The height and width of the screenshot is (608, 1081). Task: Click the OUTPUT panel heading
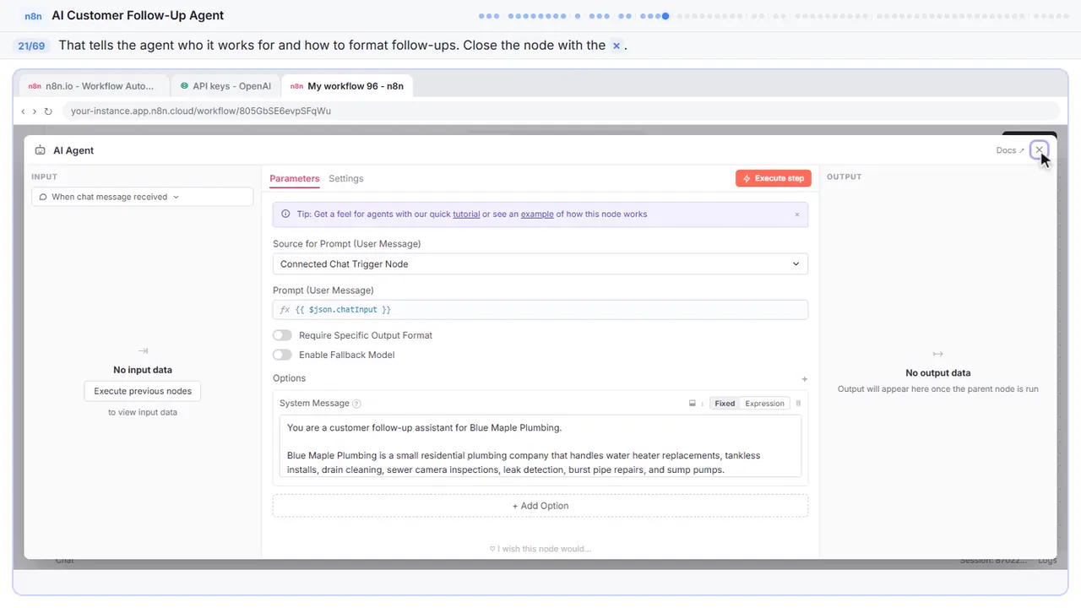(845, 176)
